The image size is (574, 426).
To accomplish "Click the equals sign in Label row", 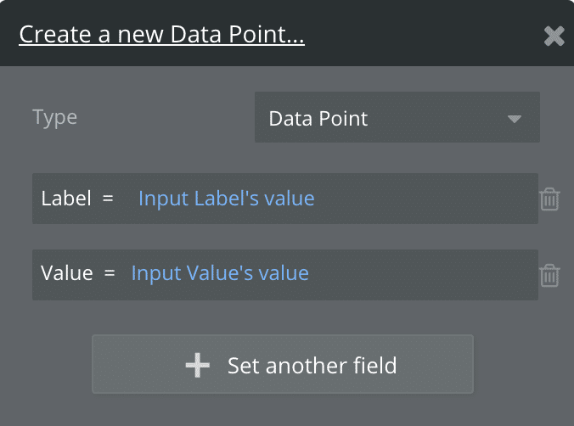I will click(107, 199).
